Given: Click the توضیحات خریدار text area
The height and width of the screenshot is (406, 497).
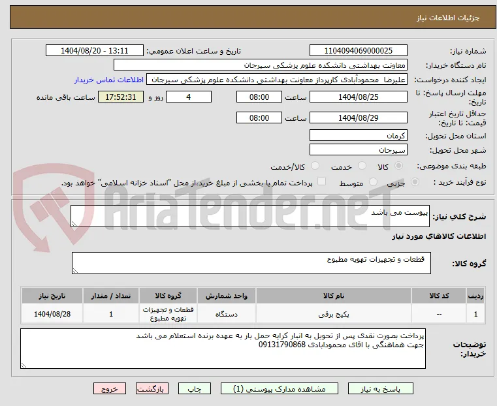Looking at the screenshot, I should point(223,349).
